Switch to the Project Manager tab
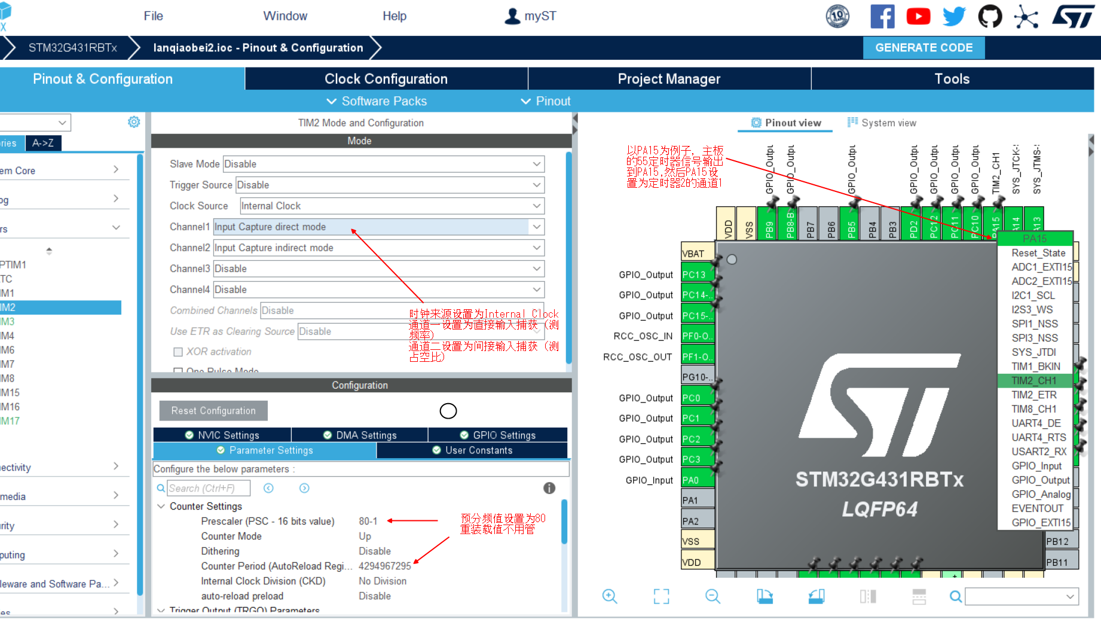 click(669, 79)
